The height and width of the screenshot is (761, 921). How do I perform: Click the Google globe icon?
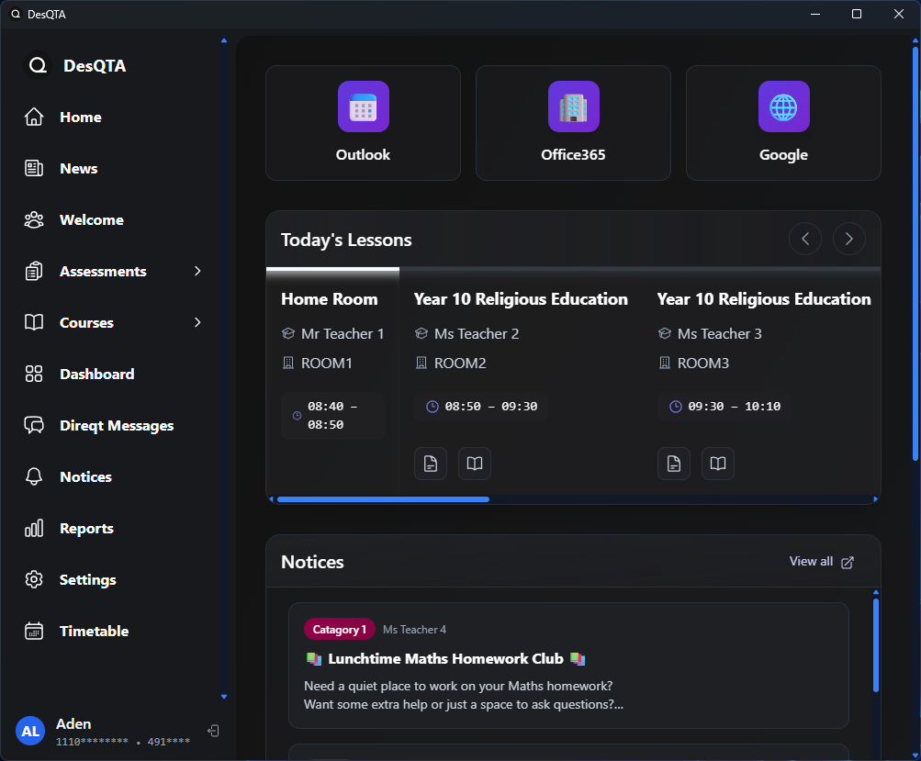(784, 106)
